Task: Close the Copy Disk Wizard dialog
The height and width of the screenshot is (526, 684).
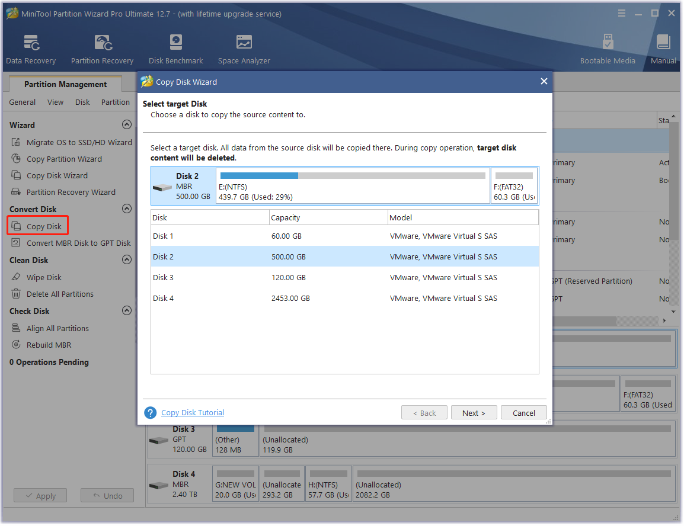Action: [x=544, y=82]
